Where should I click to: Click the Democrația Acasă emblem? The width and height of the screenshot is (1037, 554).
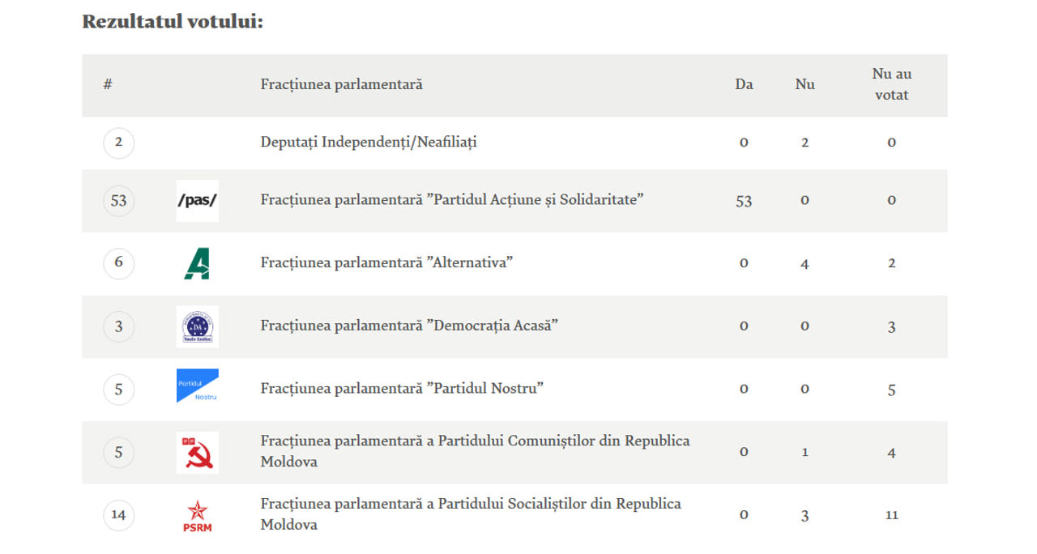[x=198, y=326]
